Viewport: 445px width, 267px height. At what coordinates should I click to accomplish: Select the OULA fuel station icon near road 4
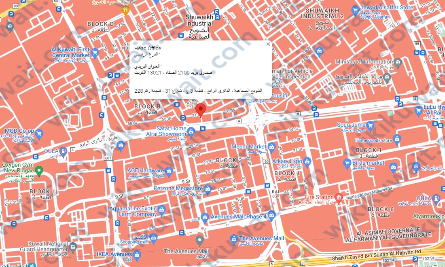[x=63, y=152]
